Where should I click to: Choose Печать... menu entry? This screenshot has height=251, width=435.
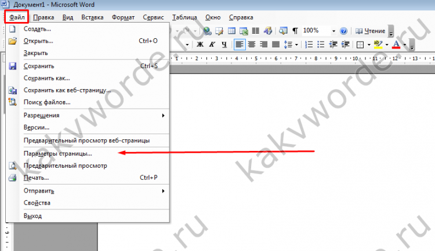(88, 178)
